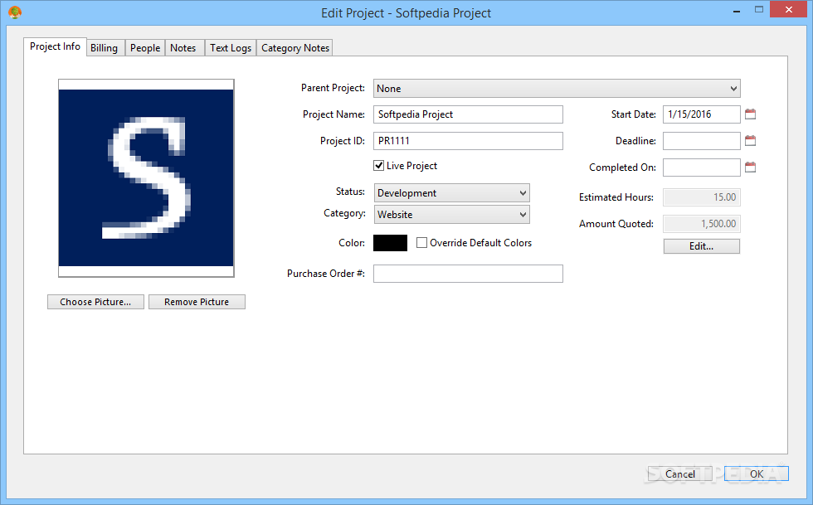Click the Amount Quoted value 1,500.00
The width and height of the screenshot is (813, 505).
(702, 223)
